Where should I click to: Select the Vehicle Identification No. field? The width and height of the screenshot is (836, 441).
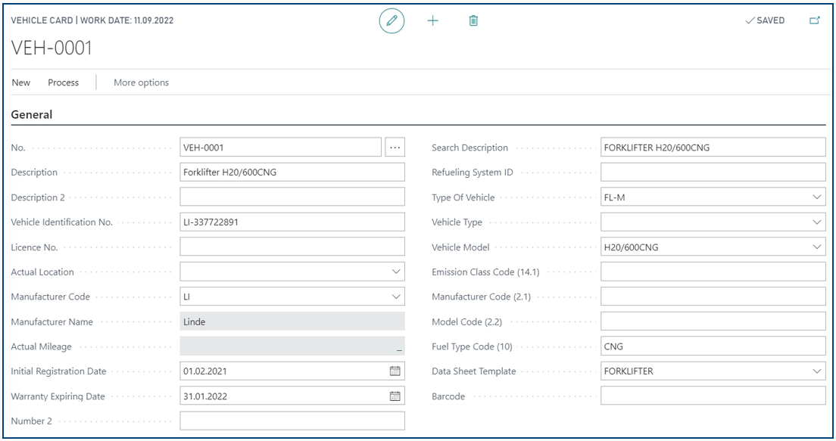point(292,222)
